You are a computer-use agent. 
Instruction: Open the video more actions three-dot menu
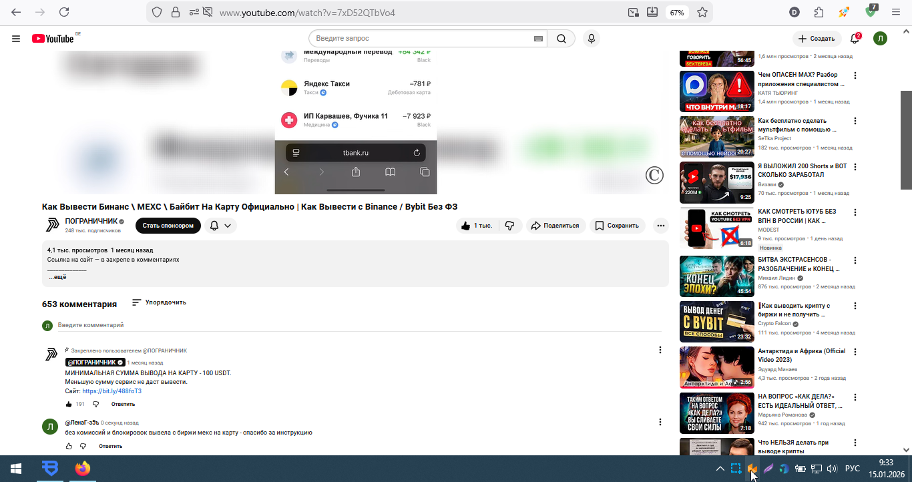pos(661,226)
